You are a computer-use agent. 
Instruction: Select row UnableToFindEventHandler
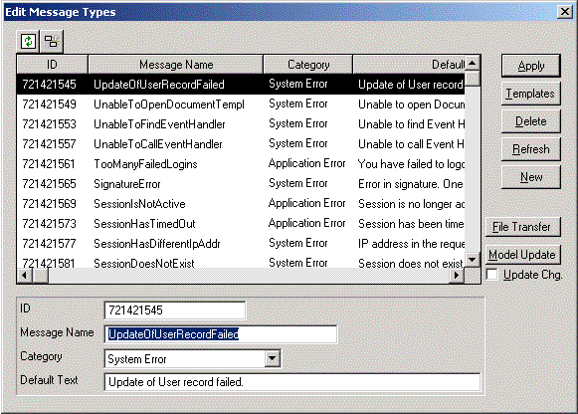point(241,124)
